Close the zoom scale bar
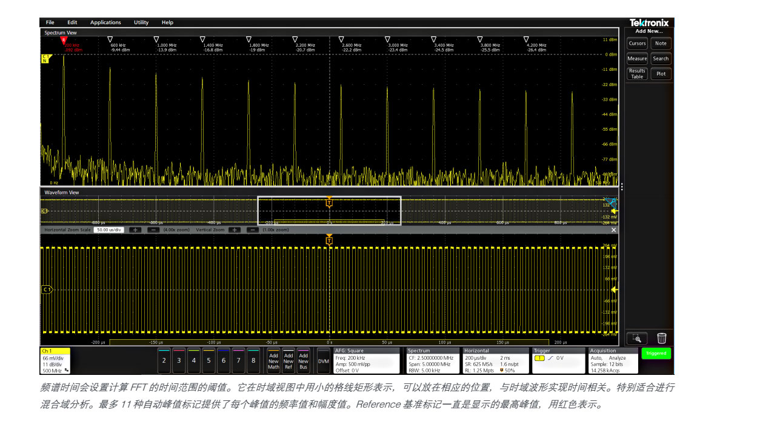The height and width of the screenshot is (430, 757). [x=613, y=230]
